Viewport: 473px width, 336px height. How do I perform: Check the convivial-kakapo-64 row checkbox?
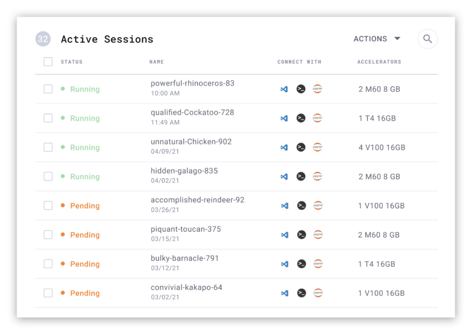(48, 293)
